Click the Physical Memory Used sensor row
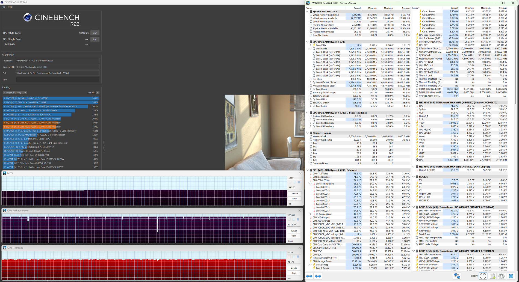 [360, 25]
